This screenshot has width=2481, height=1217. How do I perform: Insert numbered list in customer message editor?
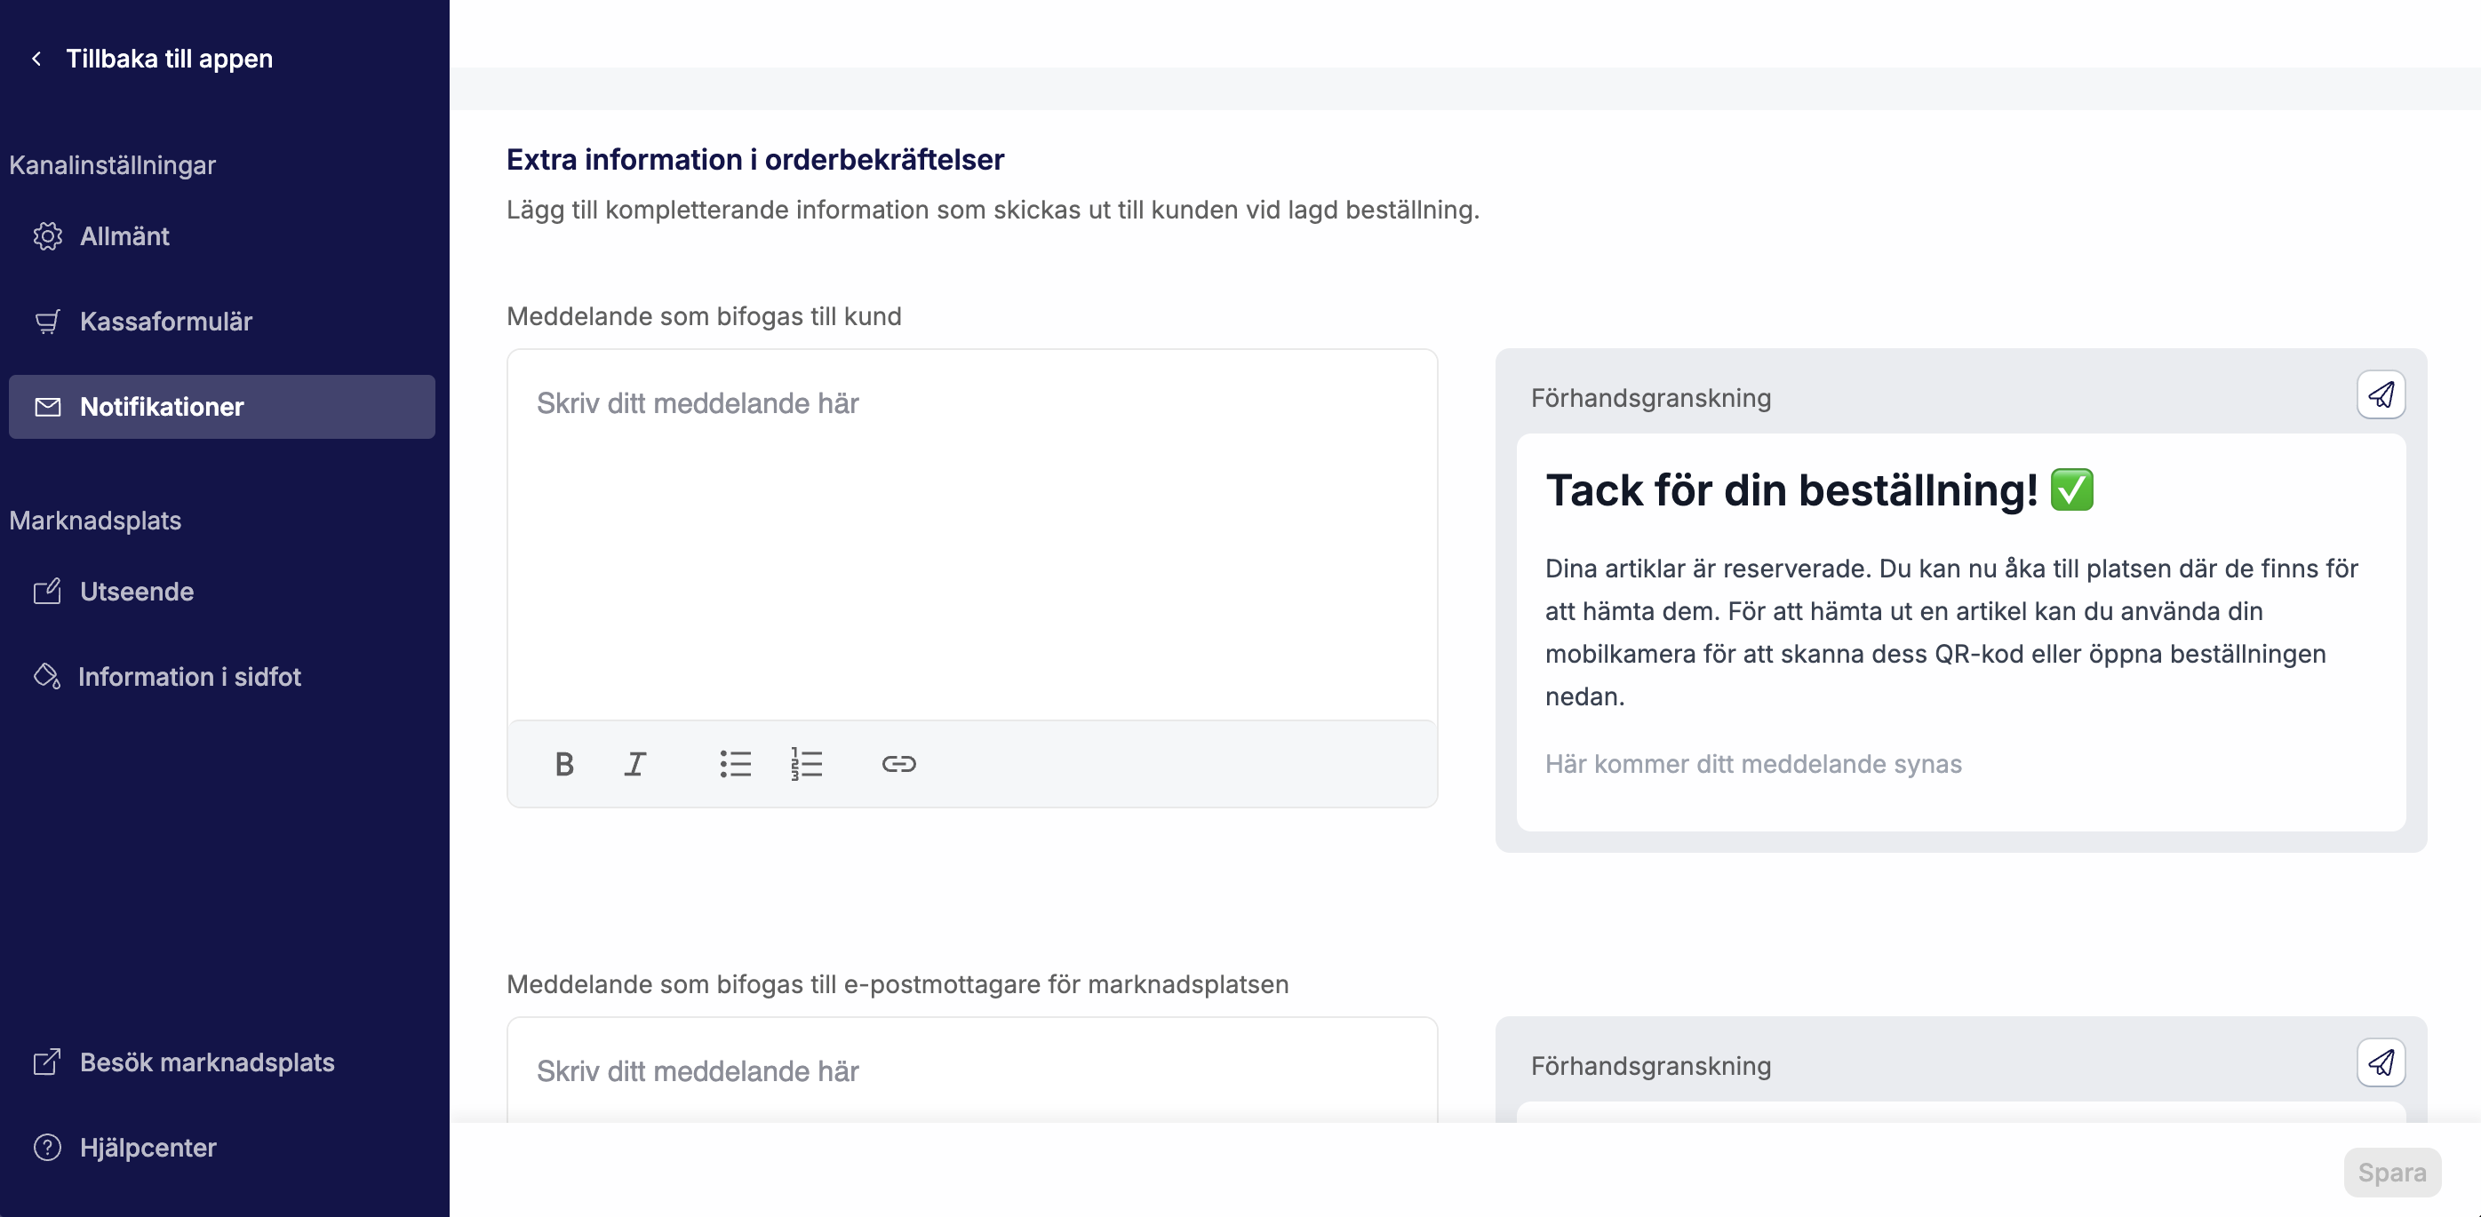point(807,764)
